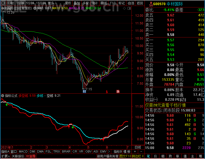
Task: Click the R 500 badge beside 600970
Action: 151,4
